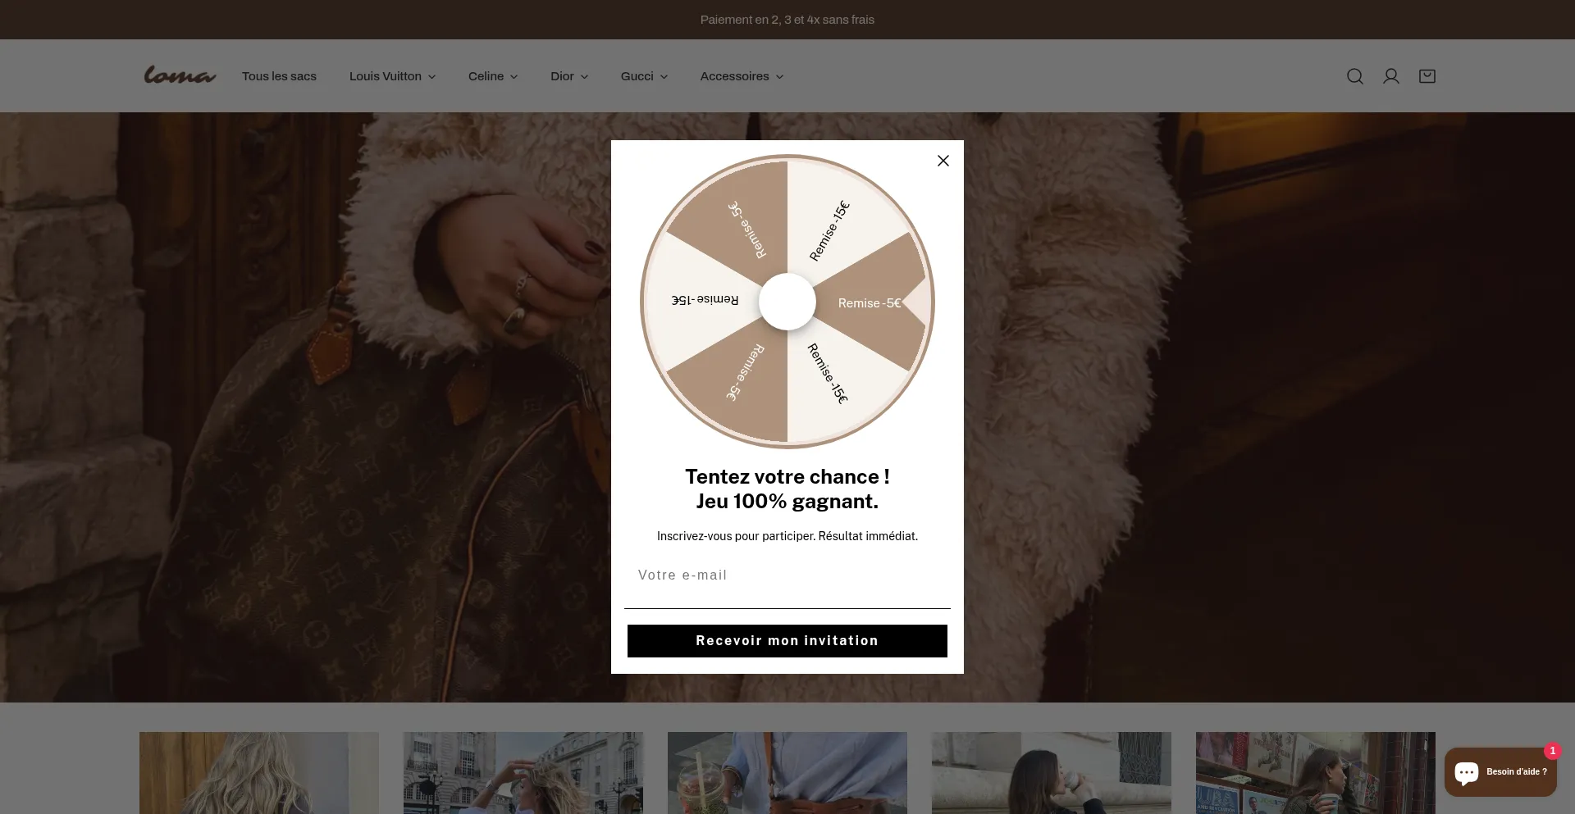
Task: Expand the Gucci menu
Action: [x=644, y=76]
